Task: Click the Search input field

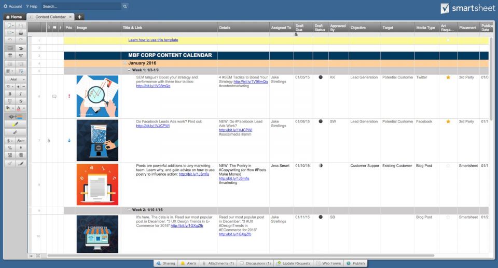Action: pyautogui.click(x=80, y=6)
